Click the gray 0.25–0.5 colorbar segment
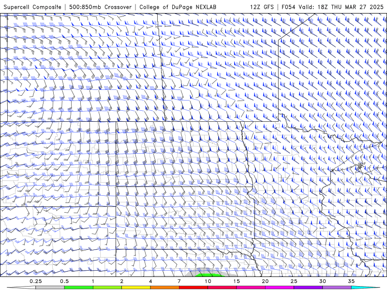Screen dimensions: 387x290 click(50, 288)
